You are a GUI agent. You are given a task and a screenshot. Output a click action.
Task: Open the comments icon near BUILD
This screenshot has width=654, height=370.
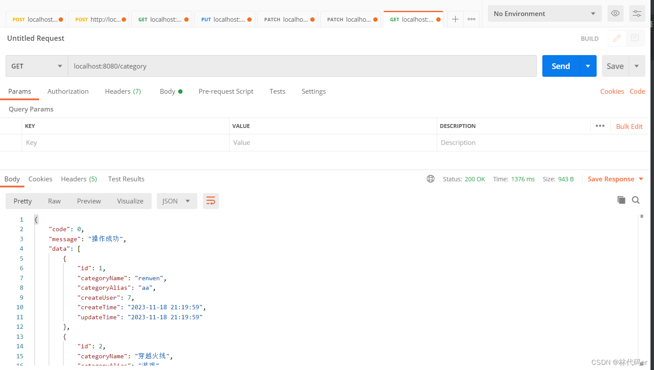(635, 38)
